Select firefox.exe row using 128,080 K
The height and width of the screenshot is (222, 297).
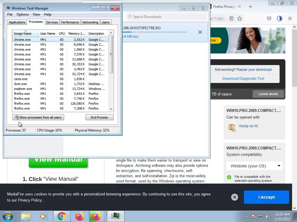(x=60, y=103)
